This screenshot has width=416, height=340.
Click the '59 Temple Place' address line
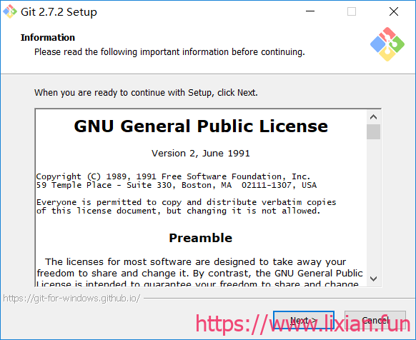pyautogui.click(x=177, y=185)
